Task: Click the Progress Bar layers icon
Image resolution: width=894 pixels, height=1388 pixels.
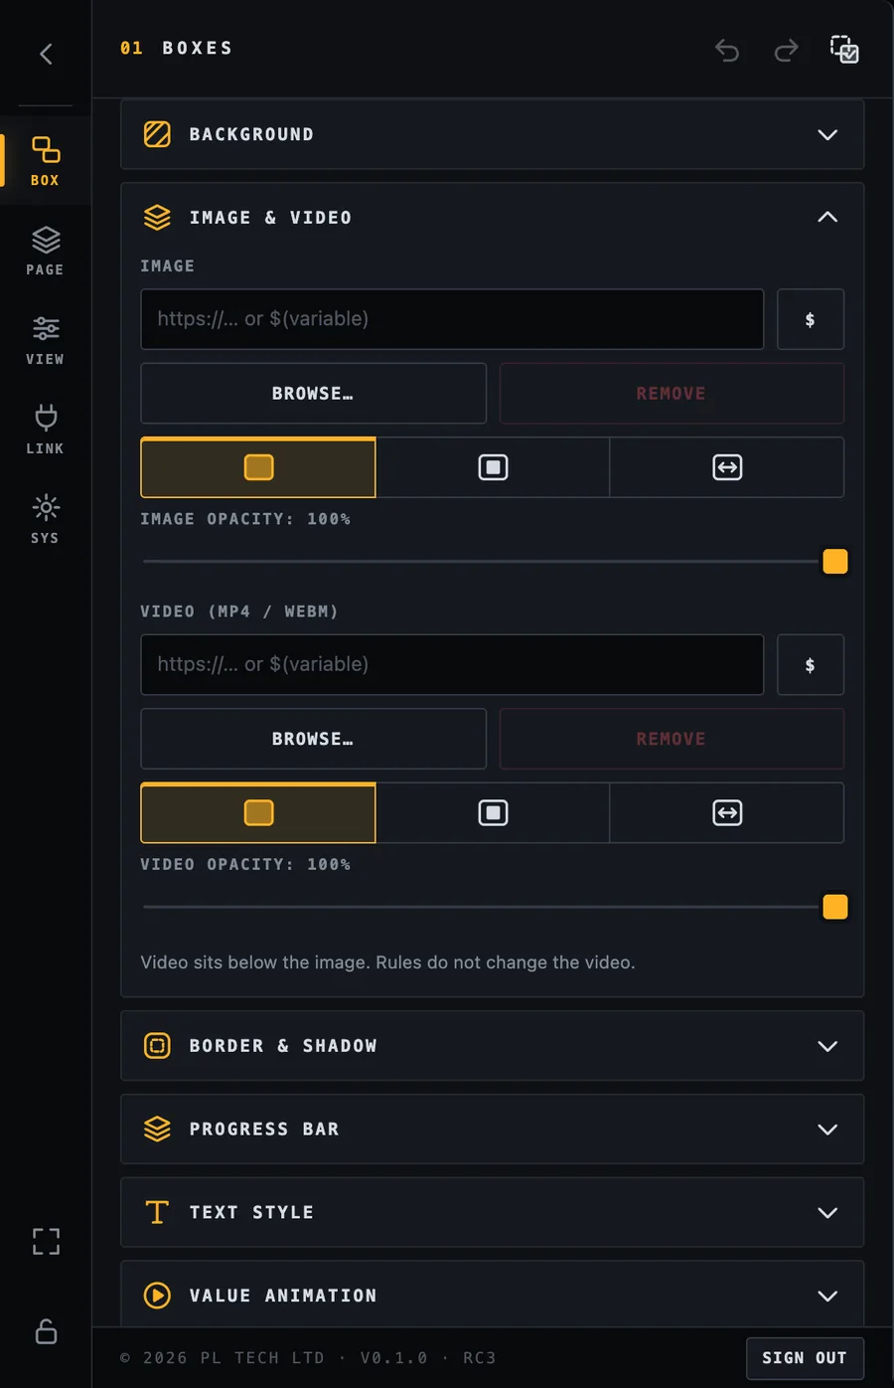Action: coord(157,1128)
